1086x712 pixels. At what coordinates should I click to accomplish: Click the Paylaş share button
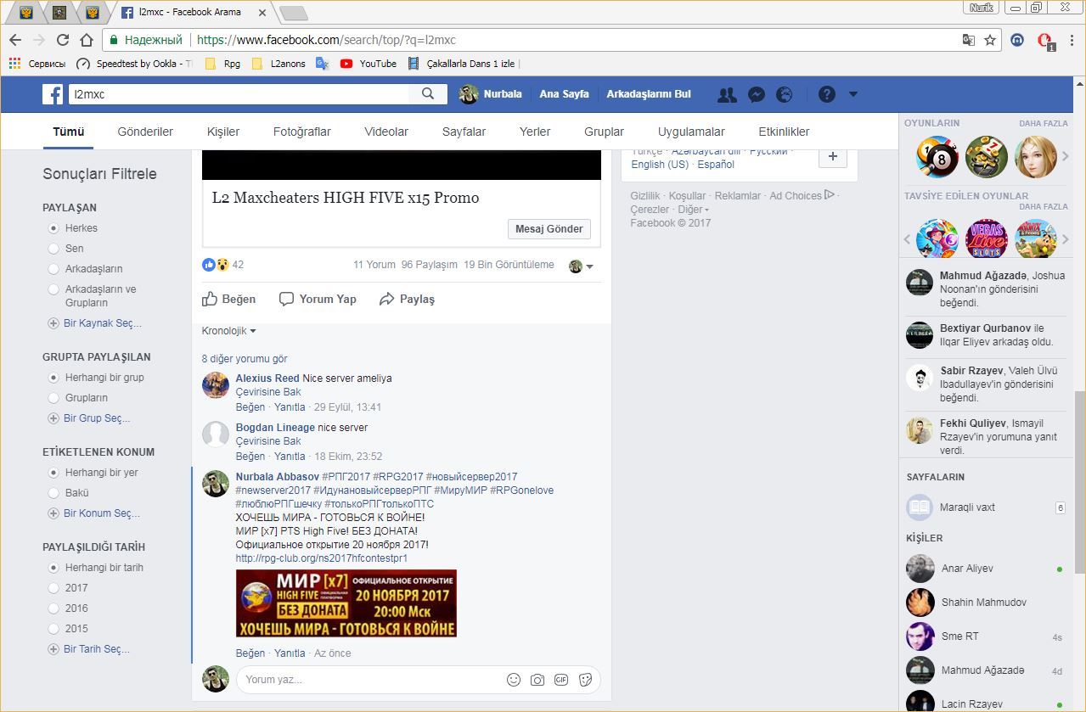(x=407, y=299)
